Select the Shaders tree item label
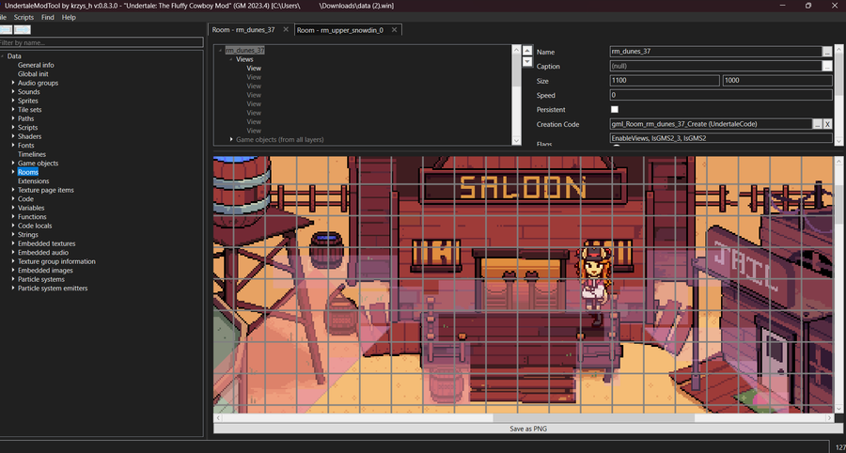 point(30,136)
